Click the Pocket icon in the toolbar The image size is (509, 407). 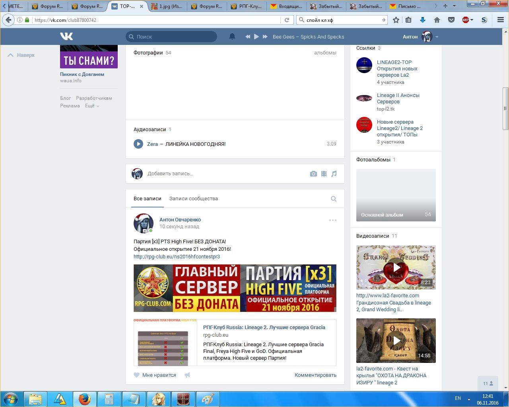[x=451, y=20]
